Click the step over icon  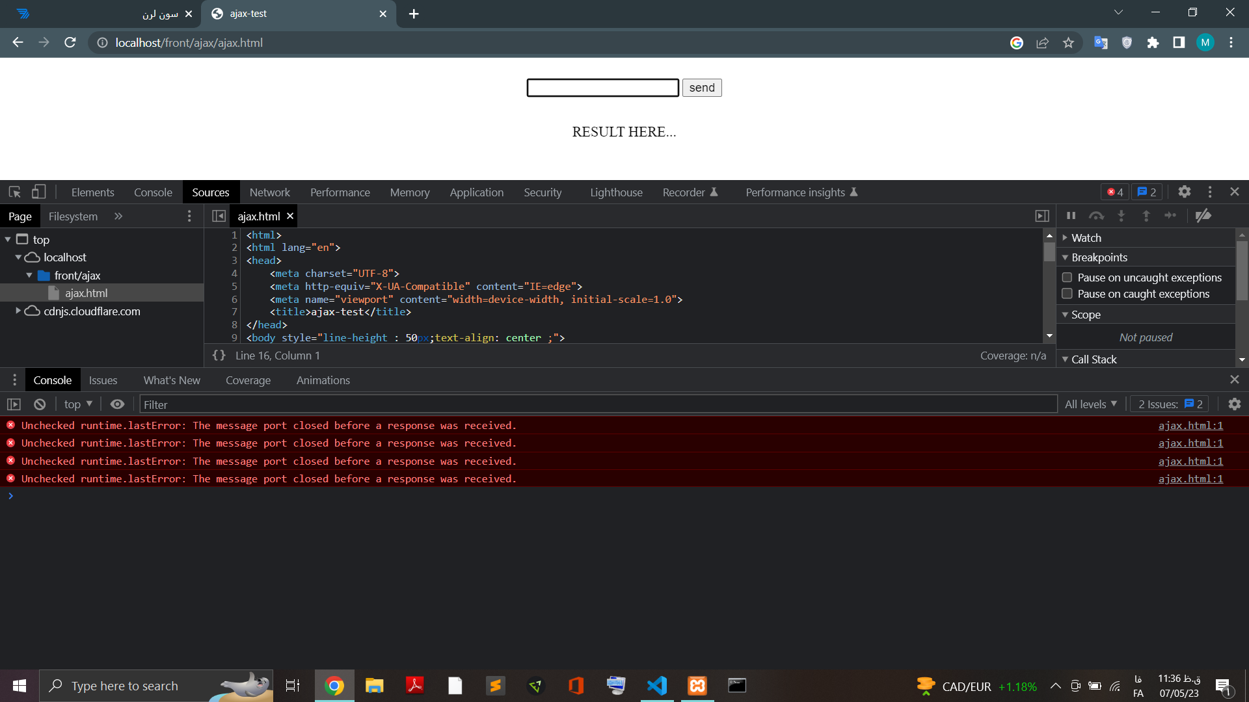click(1096, 215)
